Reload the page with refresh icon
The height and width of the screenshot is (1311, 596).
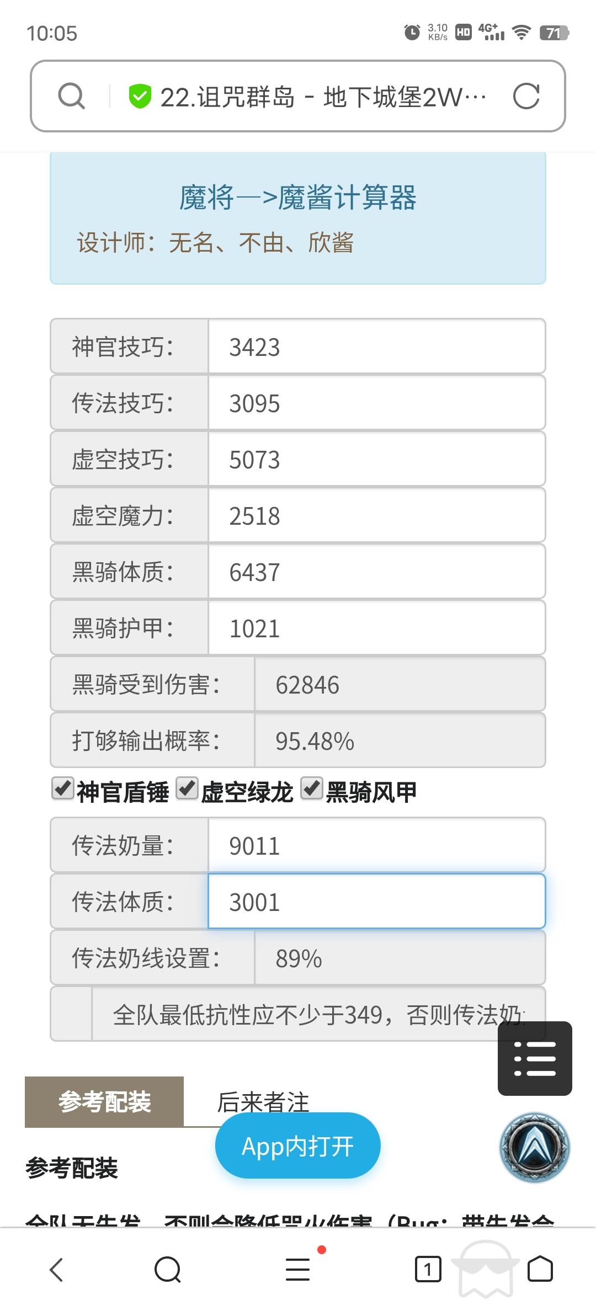pos(526,97)
